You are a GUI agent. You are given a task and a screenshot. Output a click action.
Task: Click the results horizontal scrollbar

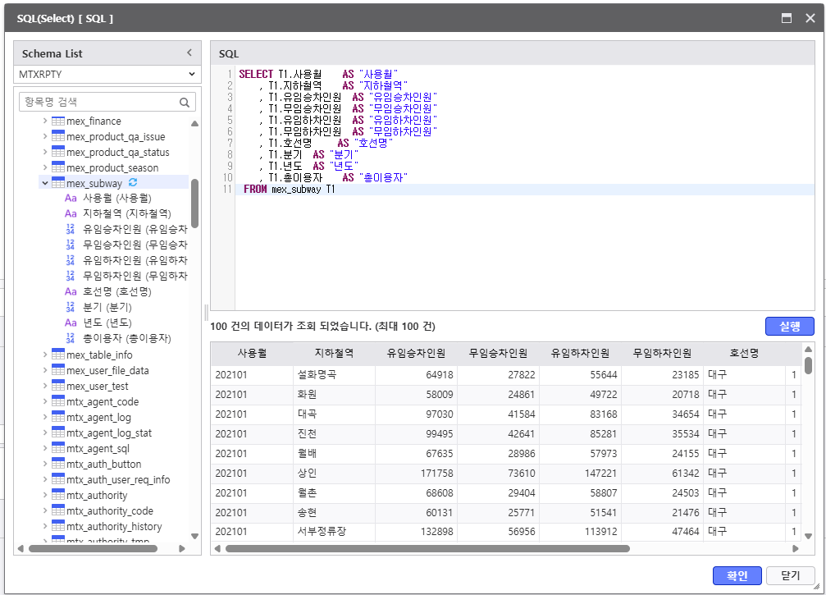click(427, 548)
